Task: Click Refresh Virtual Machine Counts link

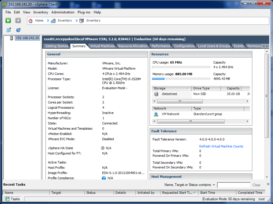Action: 221,146
